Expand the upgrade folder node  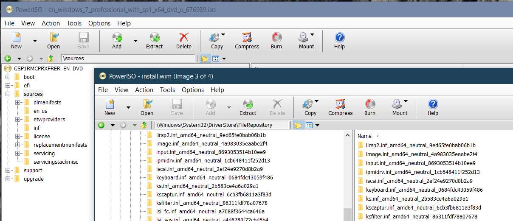click(x=8, y=179)
